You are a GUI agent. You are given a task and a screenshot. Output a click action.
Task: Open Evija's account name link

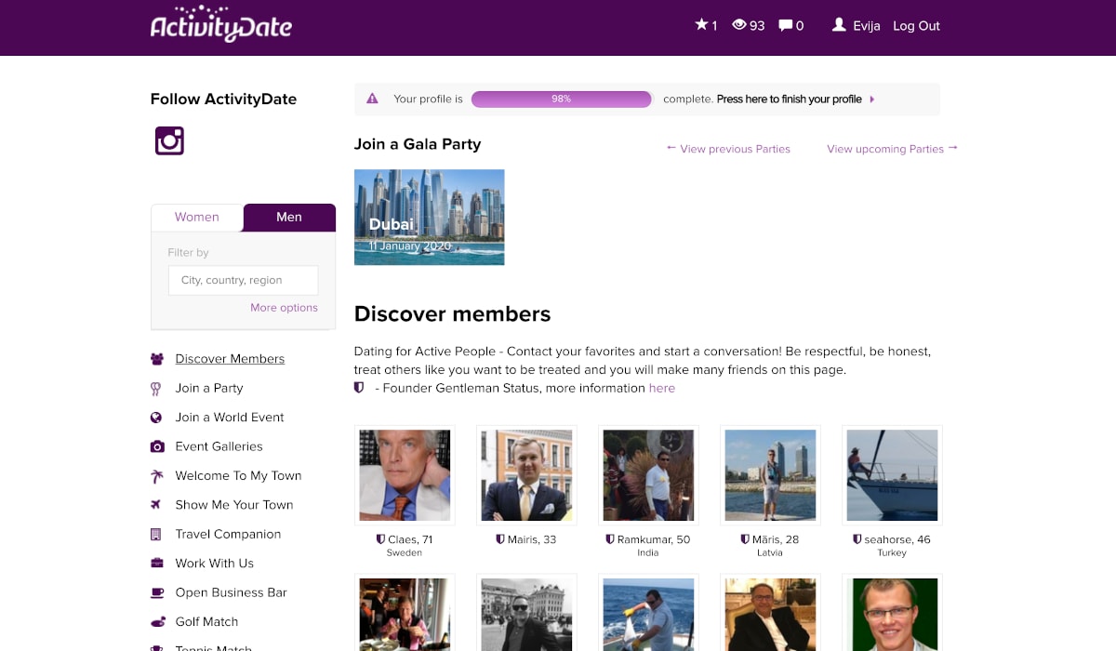click(867, 26)
